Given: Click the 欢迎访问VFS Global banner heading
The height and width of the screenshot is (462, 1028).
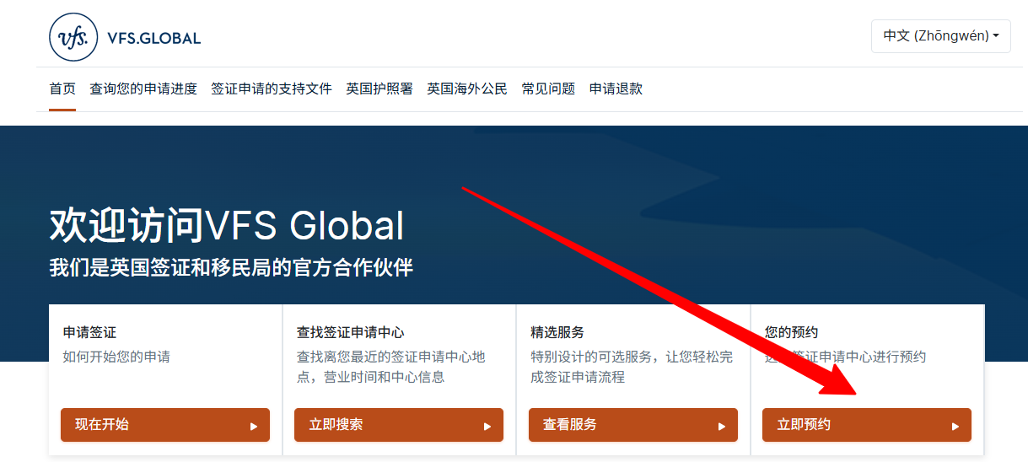Looking at the screenshot, I should [227, 226].
